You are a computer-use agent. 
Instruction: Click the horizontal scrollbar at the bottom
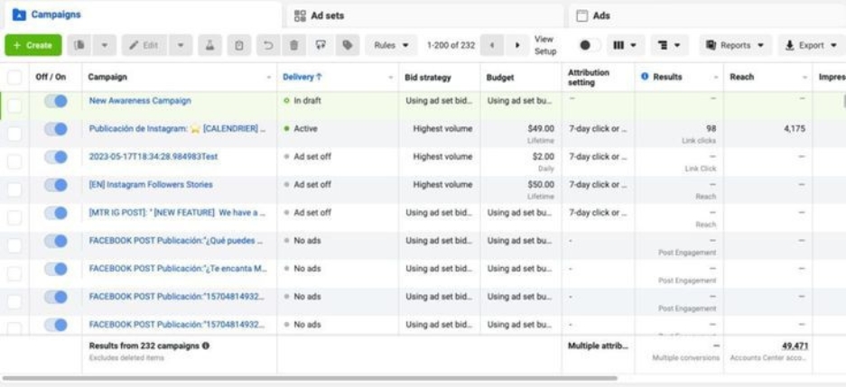coord(309,378)
